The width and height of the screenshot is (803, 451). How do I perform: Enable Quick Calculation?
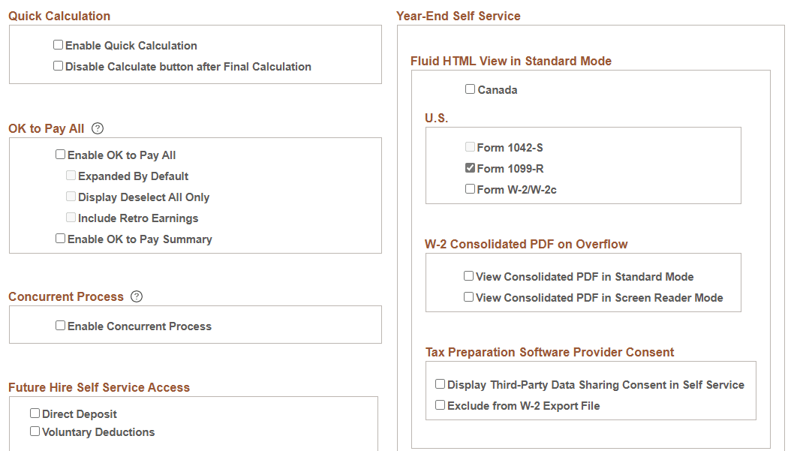(x=58, y=44)
